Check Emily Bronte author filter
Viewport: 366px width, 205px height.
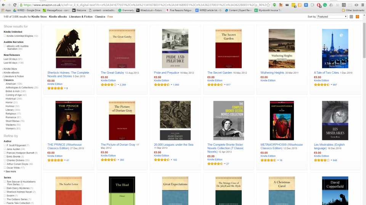tap(5, 156)
